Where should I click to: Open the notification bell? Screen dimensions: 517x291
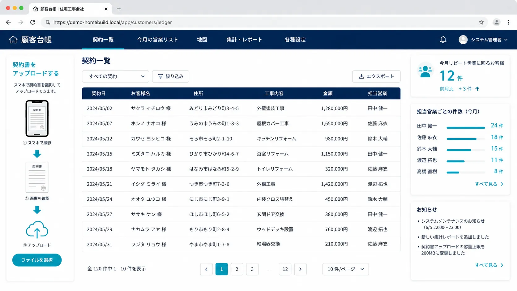click(443, 40)
